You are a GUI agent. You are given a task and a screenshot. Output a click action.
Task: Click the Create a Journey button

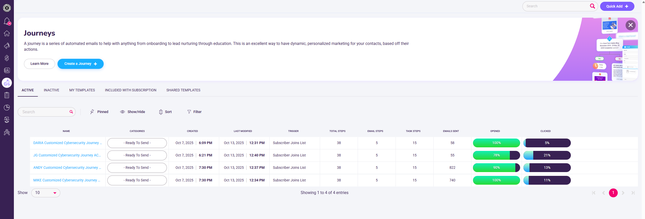click(x=80, y=64)
